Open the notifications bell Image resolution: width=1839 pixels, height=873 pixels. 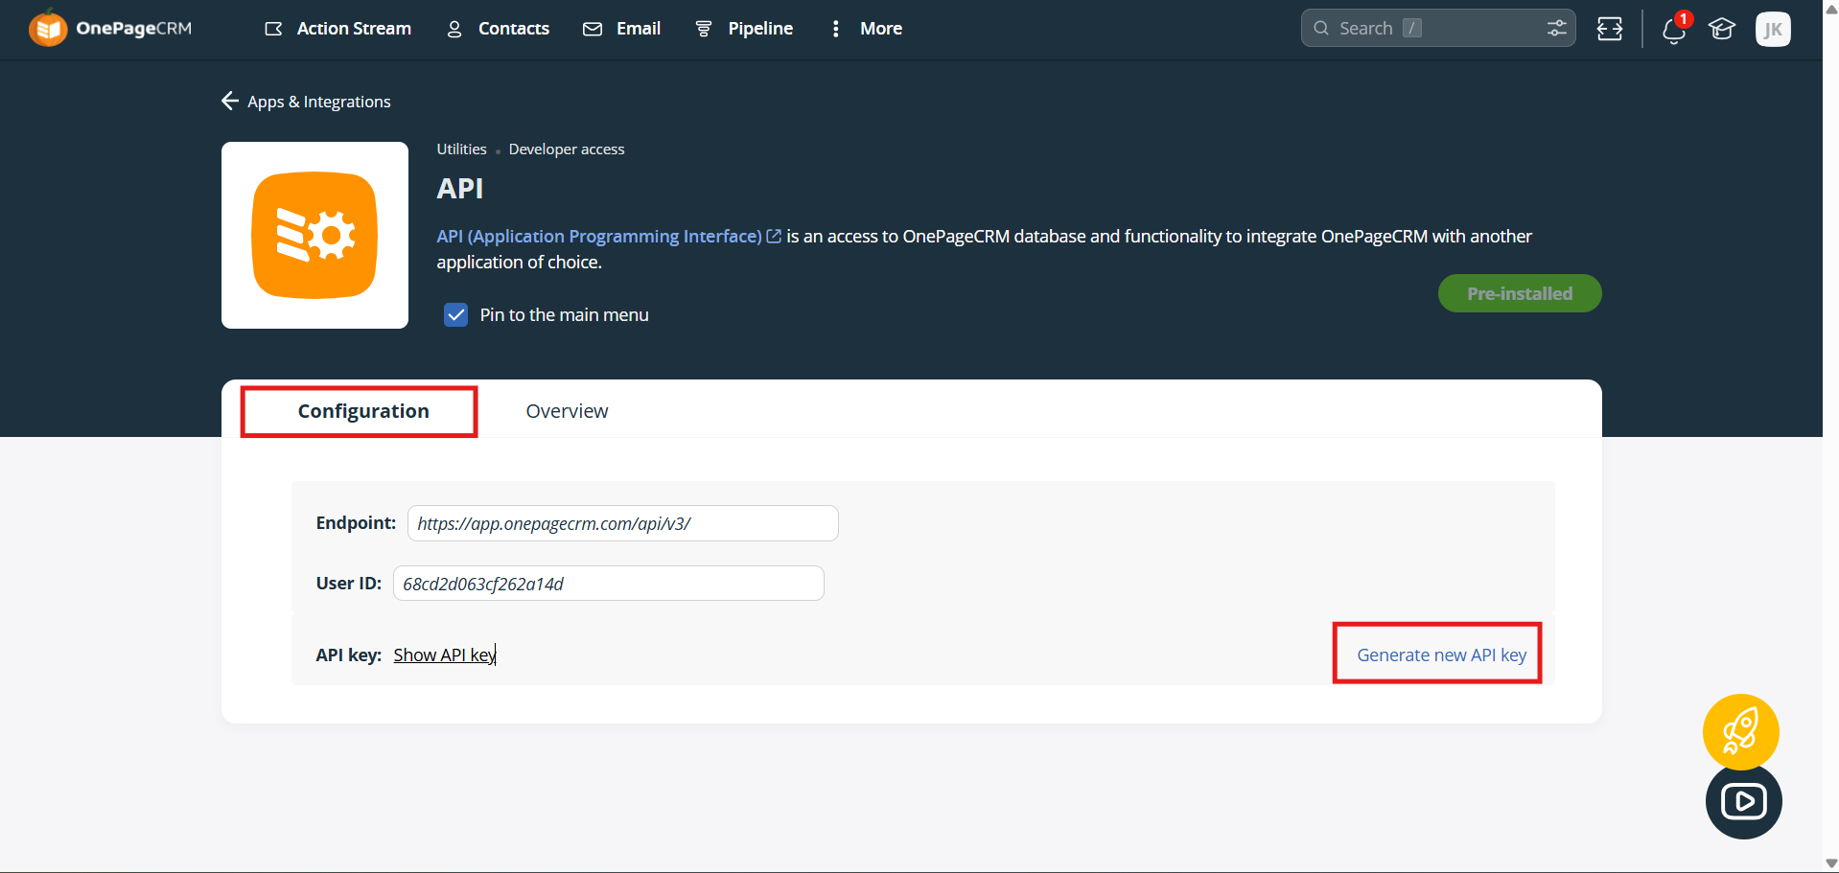(x=1675, y=30)
